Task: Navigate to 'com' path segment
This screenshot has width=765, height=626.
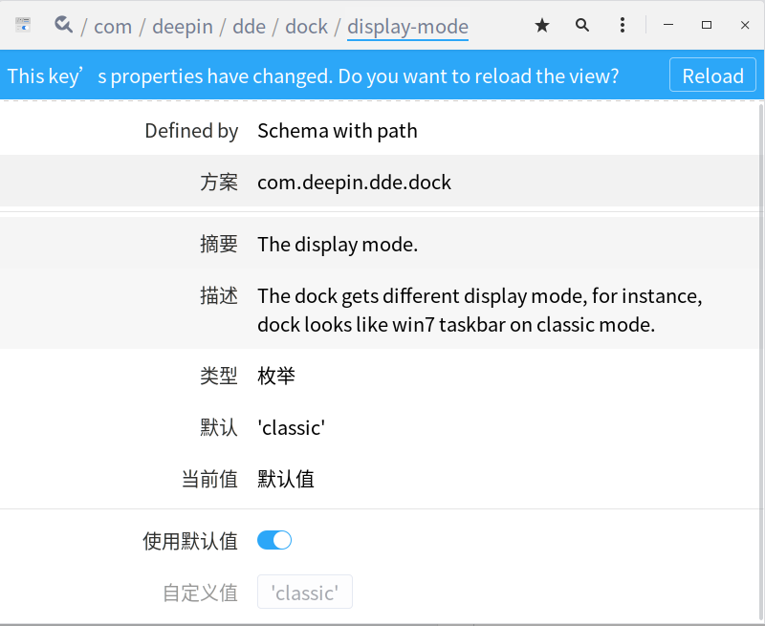Action: click(113, 27)
